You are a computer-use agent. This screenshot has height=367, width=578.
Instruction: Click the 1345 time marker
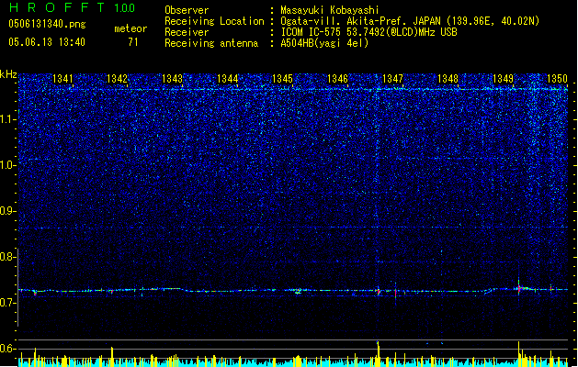pos(282,79)
